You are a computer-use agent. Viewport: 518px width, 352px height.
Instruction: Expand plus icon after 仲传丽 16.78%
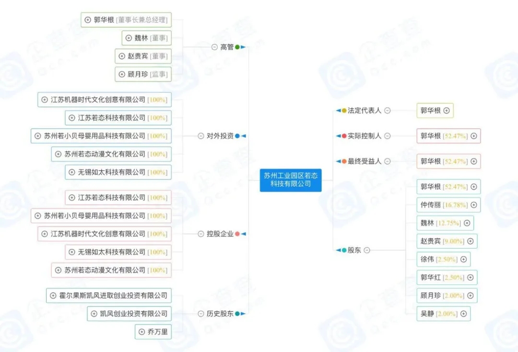point(474,205)
